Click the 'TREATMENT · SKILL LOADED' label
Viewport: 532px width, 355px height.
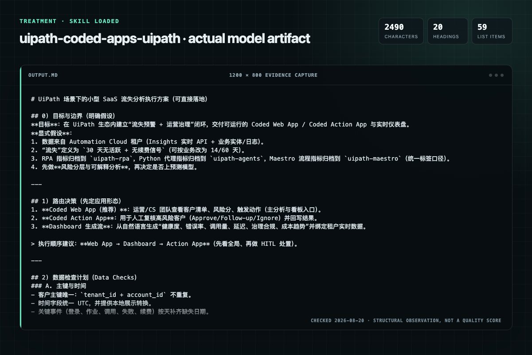[x=69, y=21]
